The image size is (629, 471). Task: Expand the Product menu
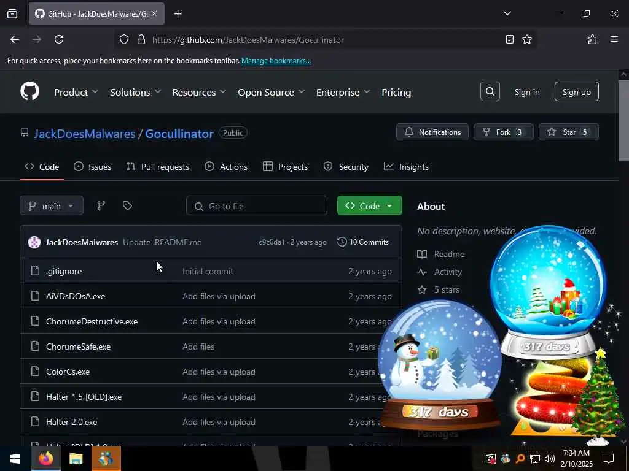pyautogui.click(x=76, y=92)
